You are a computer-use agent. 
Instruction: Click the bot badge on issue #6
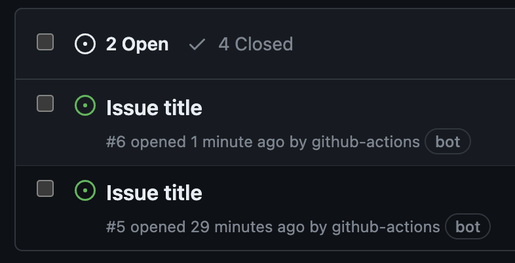point(448,142)
